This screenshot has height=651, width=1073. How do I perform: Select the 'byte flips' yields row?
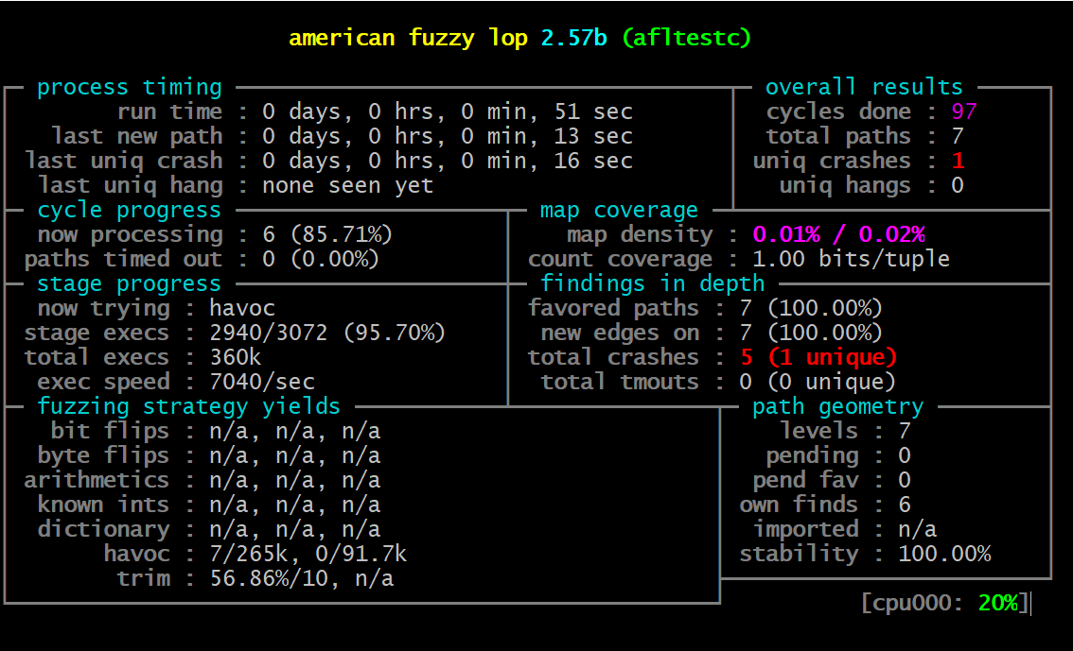pos(209,456)
